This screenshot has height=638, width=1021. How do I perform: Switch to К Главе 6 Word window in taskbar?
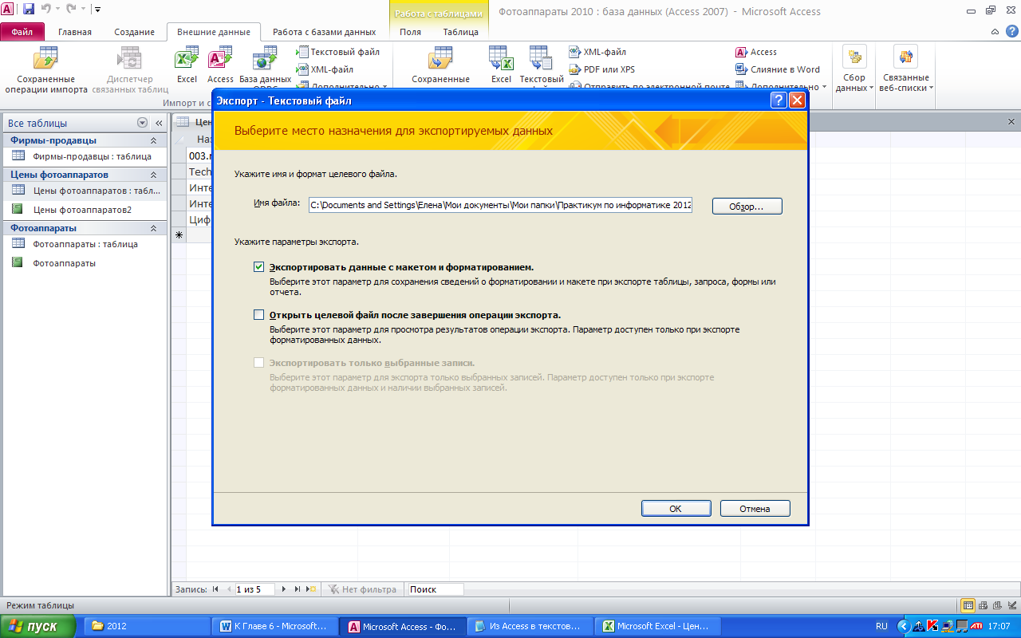tap(275, 626)
